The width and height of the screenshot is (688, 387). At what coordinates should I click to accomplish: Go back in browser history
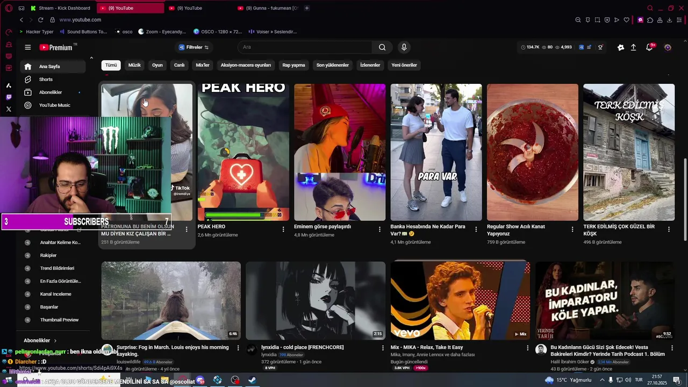tap(21, 20)
